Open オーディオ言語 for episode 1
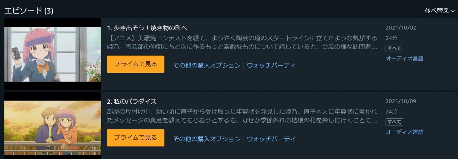The height and width of the screenshot is (159, 458). pyautogui.click(x=404, y=58)
